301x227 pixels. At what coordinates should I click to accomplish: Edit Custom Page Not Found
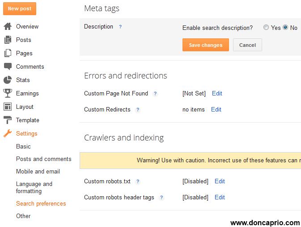click(217, 93)
